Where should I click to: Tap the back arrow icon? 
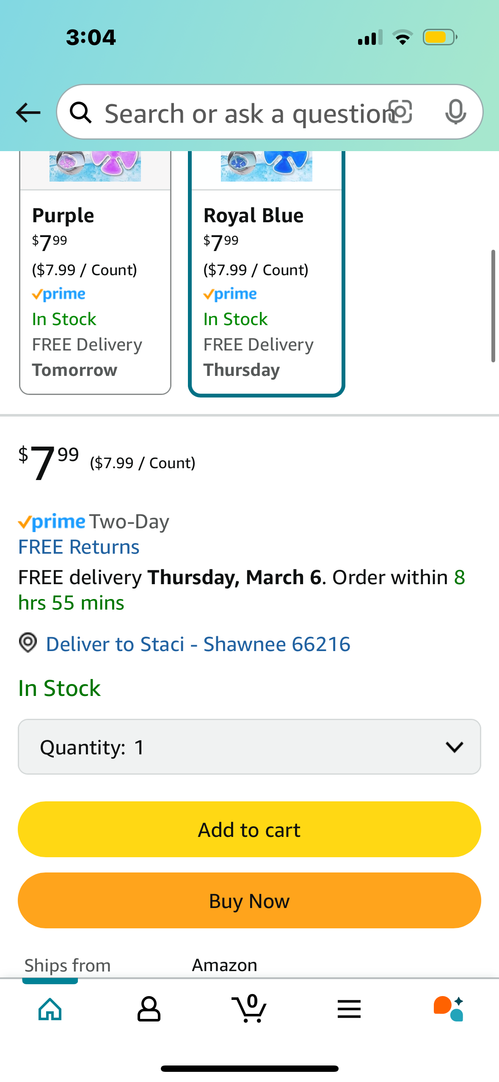coord(28,113)
